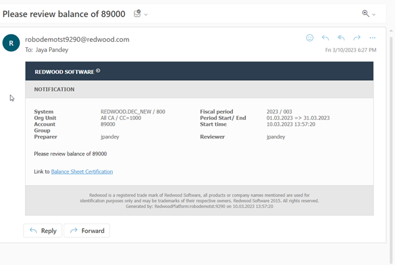Click fiscal period value '2023 / 003'

click(279, 112)
